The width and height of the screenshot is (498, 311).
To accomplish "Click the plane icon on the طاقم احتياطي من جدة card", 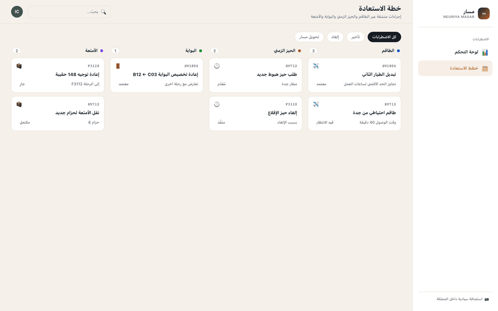I will [316, 105].
